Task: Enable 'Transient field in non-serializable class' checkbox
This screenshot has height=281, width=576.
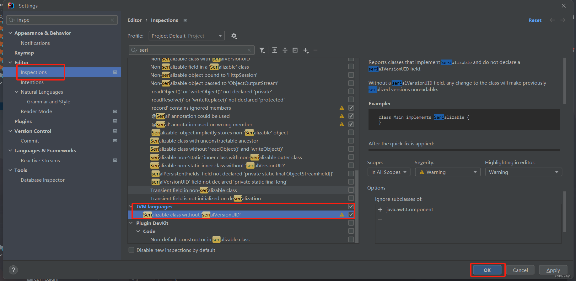Action: click(x=351, y=190)
